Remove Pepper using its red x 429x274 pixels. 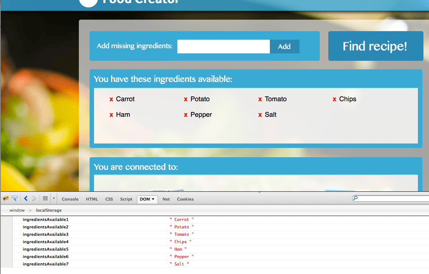coord(185,115)
